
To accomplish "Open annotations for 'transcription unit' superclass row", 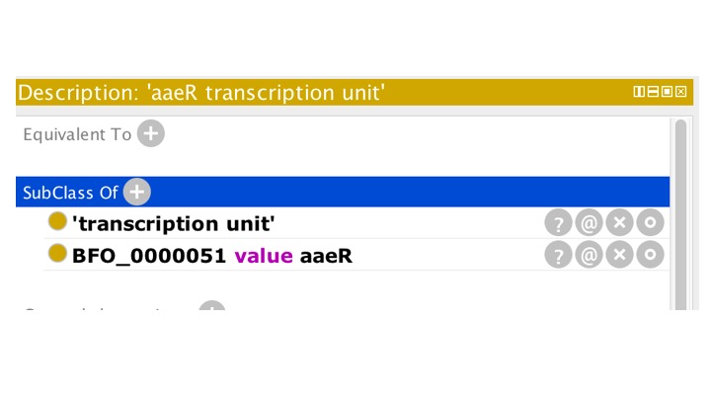I will 589,223.
